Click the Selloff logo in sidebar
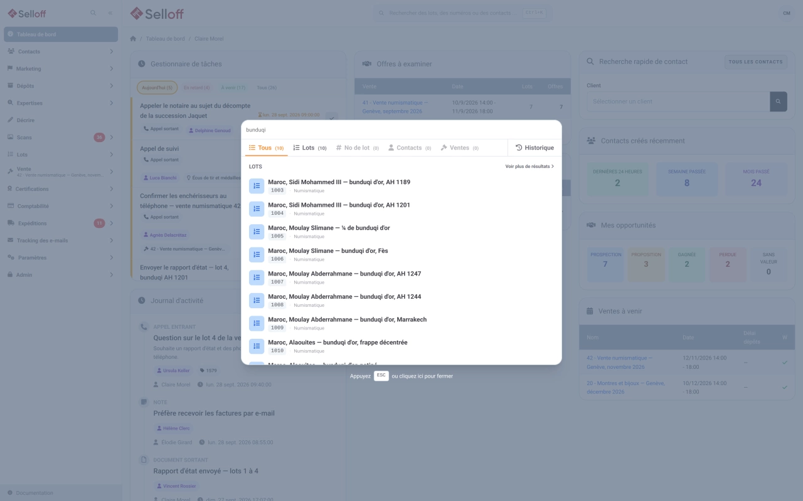 click(27, 13)
